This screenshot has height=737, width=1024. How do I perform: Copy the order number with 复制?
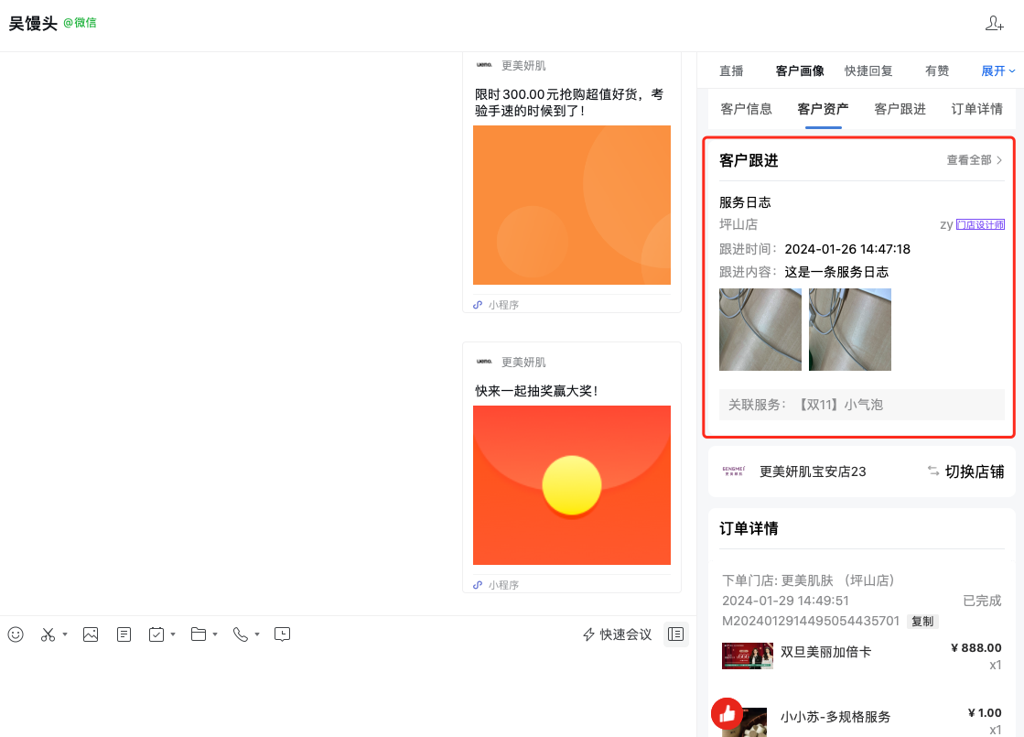(x=922, y=622)
